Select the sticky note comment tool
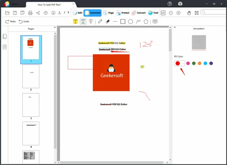This screenshot has width=227, height=165. [x=154, y=21]
